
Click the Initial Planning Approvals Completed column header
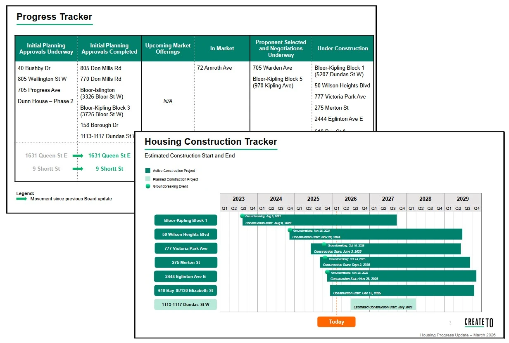109,49
